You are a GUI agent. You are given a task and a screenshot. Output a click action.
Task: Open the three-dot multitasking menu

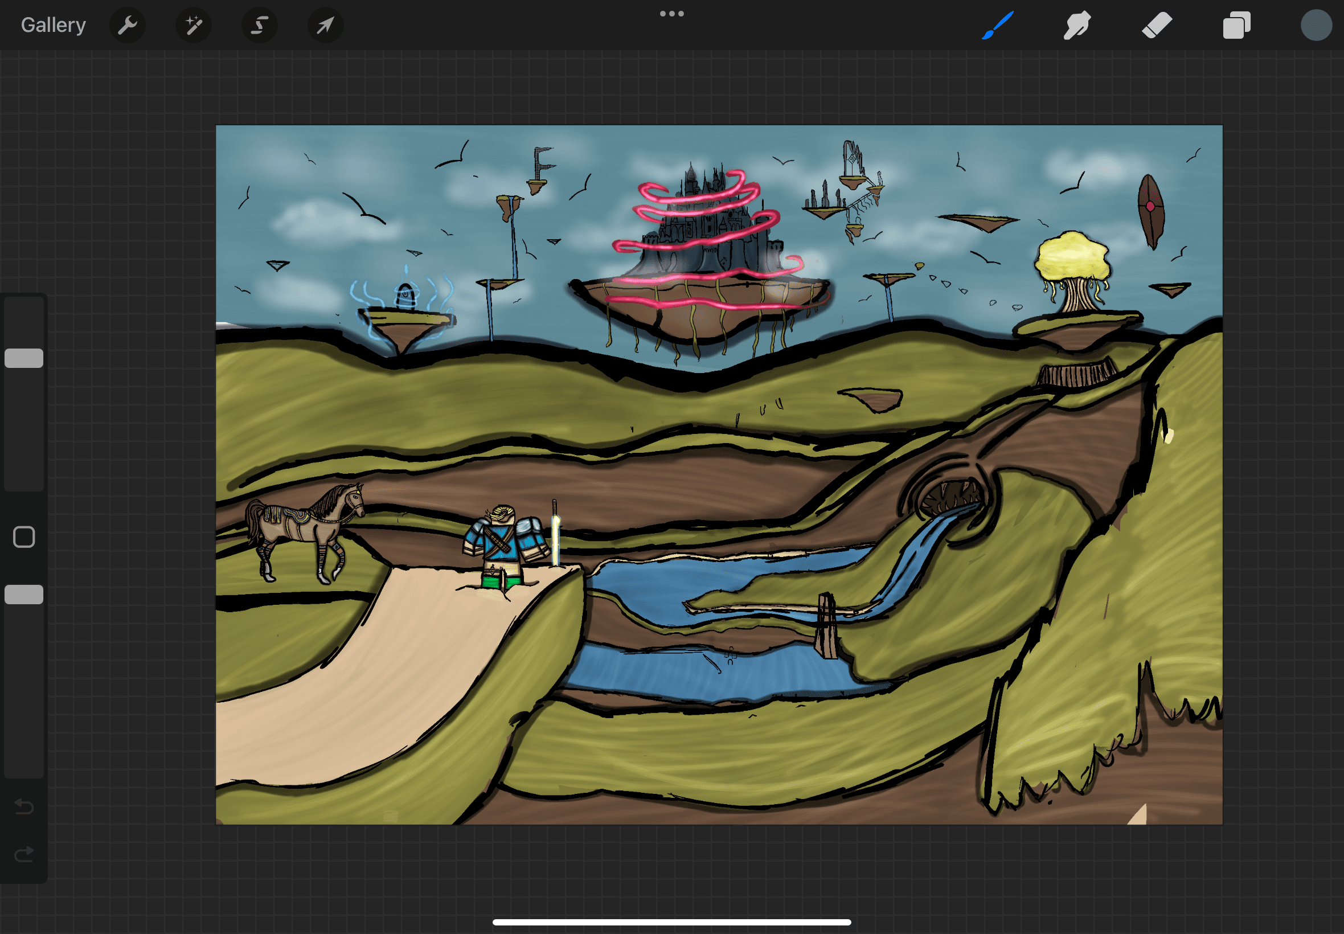[671, 14]
